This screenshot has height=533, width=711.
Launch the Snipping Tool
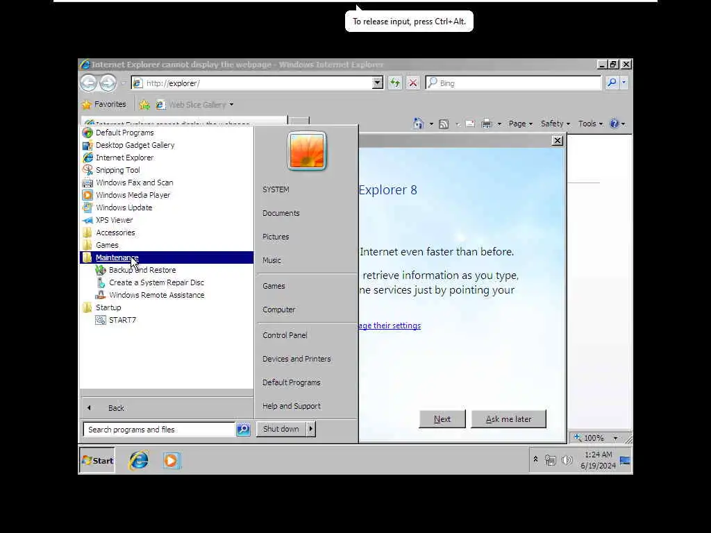point(117,170)
